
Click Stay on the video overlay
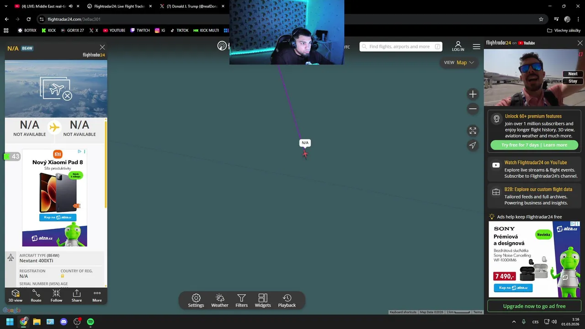point(573,81)
